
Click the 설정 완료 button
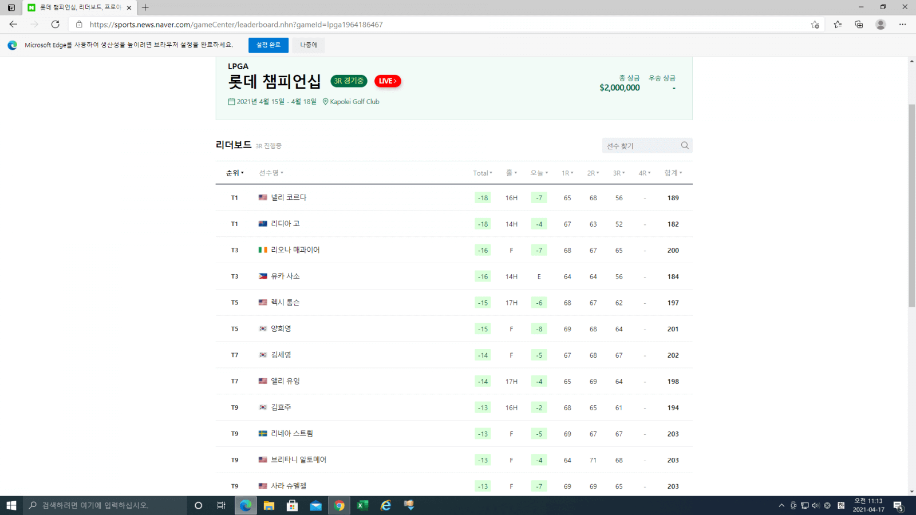[x=269, y=45]
